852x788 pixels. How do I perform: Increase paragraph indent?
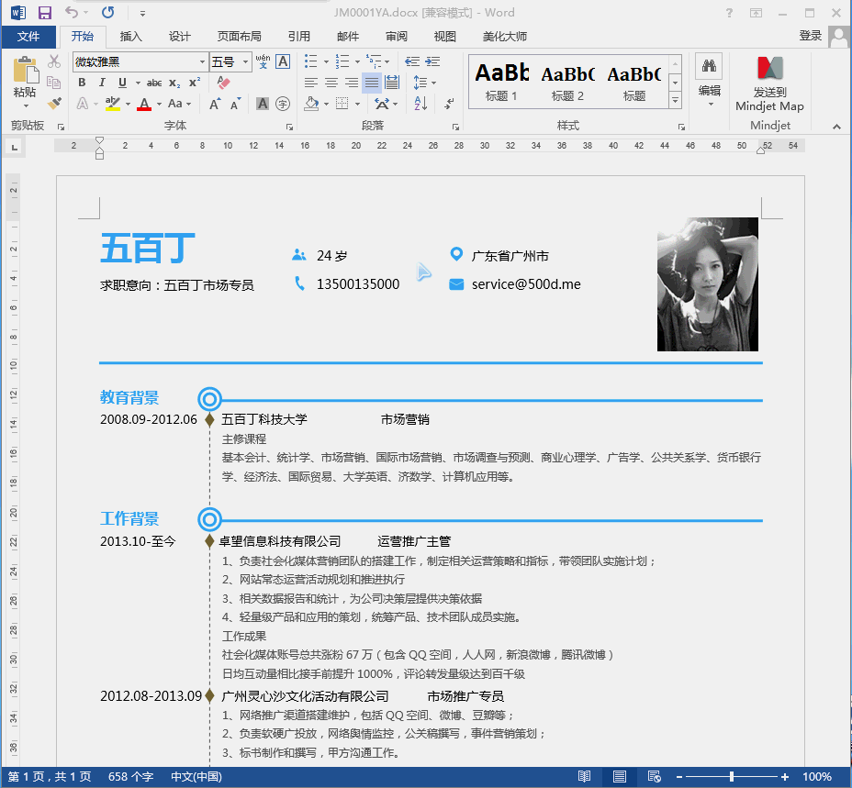(x=432, y=61)
